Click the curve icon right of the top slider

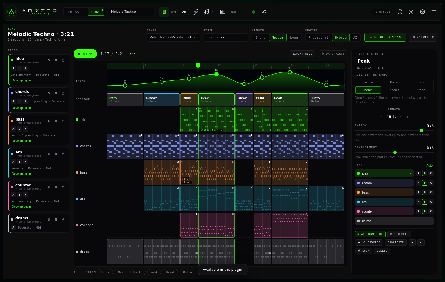tap(264, 12)
